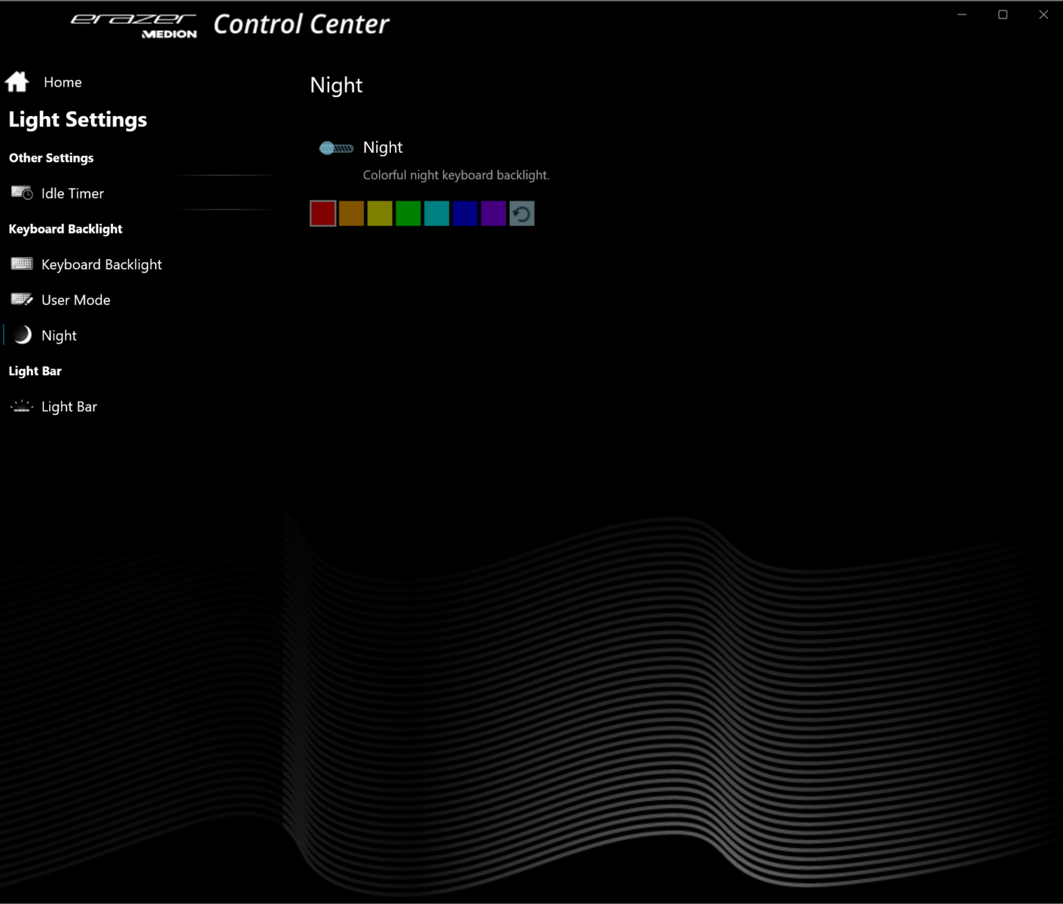Click the Night crescent moon icon
The height and width of the screenshot is (904, 1063).
tap(23, 335)
